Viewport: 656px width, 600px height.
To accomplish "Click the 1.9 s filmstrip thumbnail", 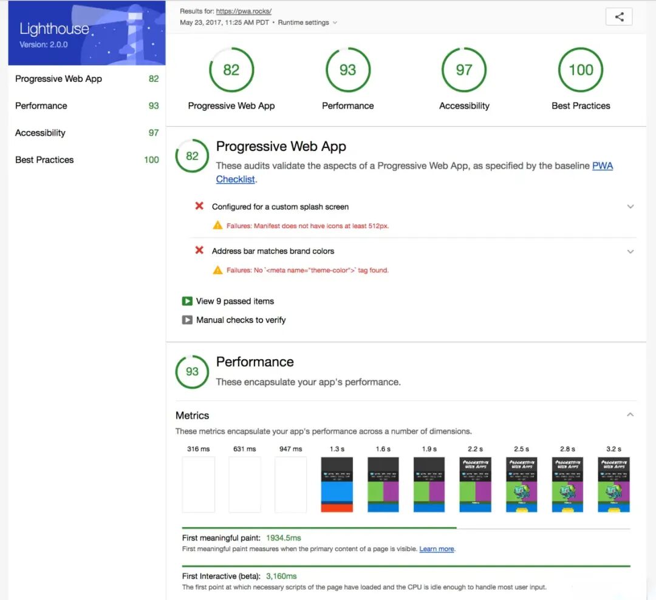I will tap(429, 484).
